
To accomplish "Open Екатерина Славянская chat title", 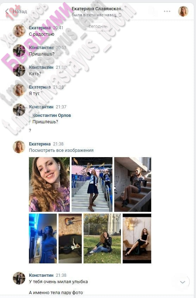I will click(x=96, y=9).
